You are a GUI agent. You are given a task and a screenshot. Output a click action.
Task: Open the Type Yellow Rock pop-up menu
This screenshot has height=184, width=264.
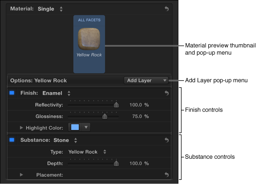(87, 152)
